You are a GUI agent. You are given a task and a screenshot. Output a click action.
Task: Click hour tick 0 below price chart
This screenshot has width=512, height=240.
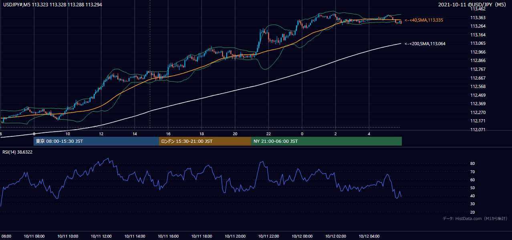[302, 134]
